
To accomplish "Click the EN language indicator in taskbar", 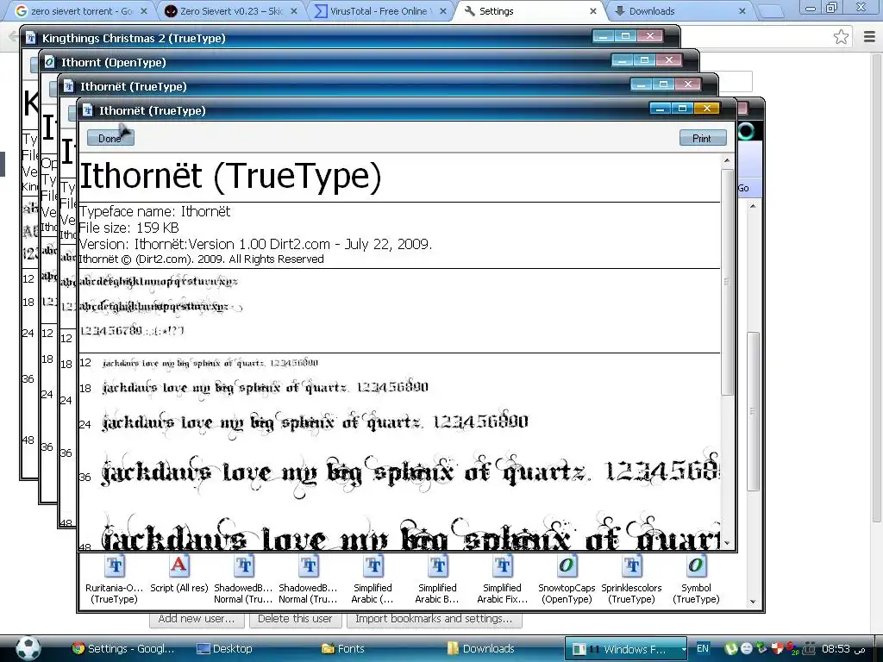I will coord(702,648).
